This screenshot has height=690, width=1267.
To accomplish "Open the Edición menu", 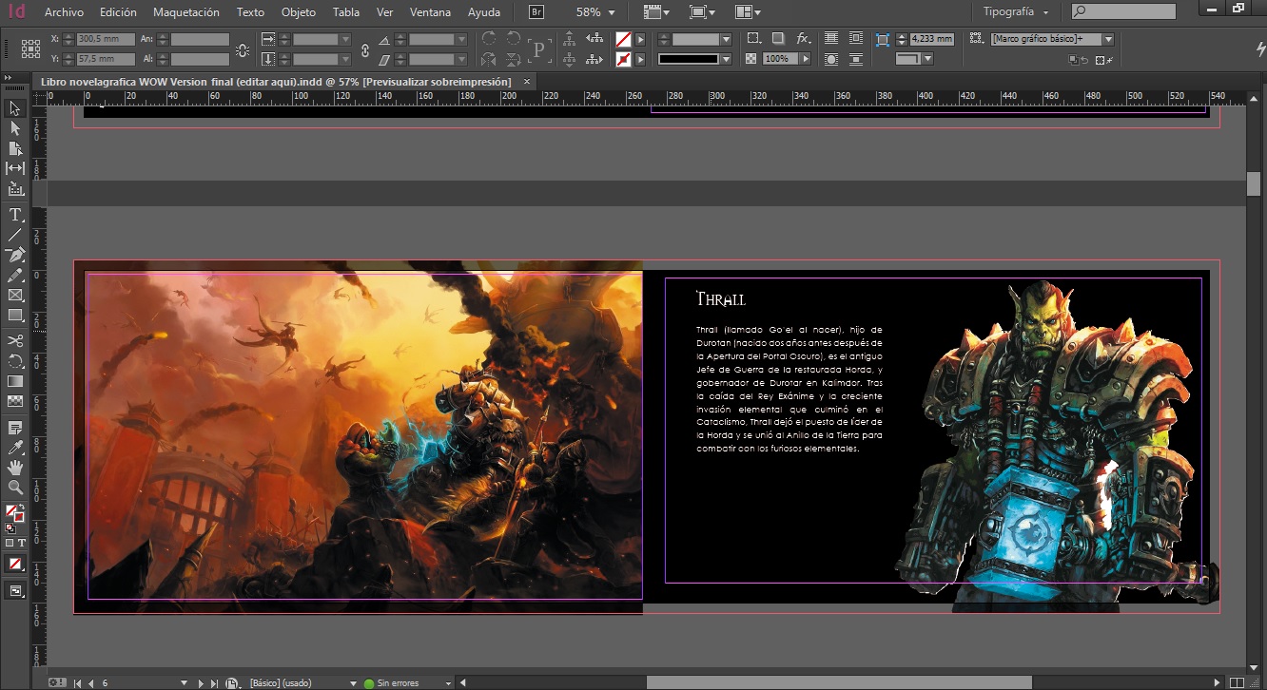I will pos(118,12).
